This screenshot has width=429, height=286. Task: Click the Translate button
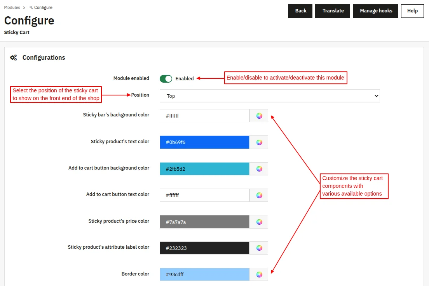[332, 11]
